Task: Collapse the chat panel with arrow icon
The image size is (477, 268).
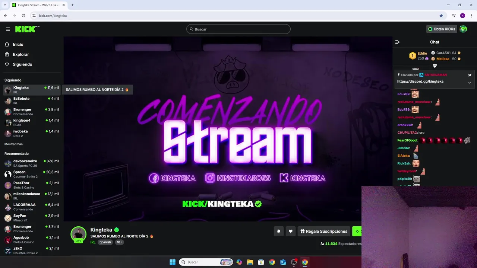Action: pyautogui.click(x=397, y=42)
